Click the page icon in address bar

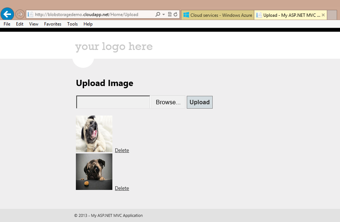31,15
